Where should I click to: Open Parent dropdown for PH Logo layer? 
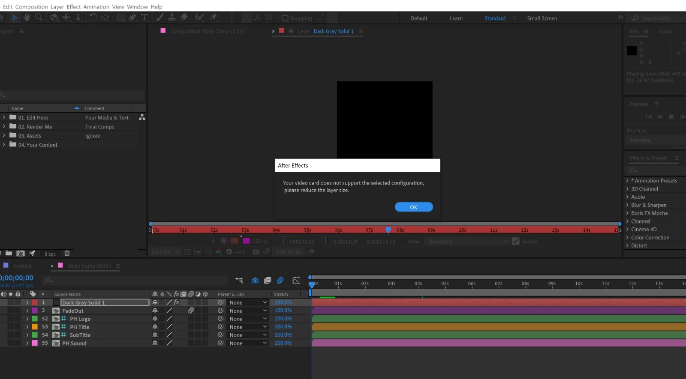248,319
